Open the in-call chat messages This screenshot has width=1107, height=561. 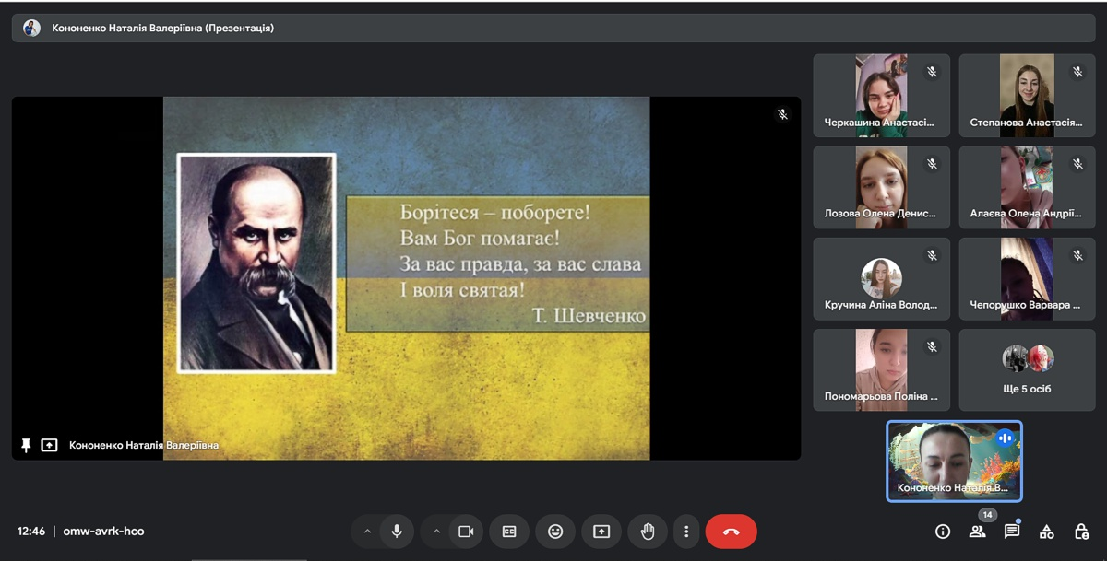coord(1012,532)
